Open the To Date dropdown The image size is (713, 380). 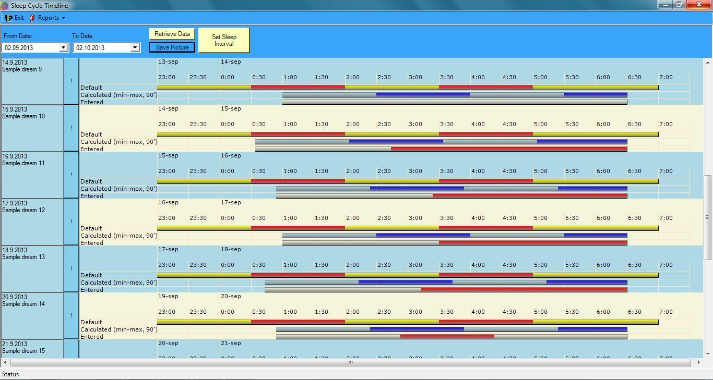[x=136, y=47]
